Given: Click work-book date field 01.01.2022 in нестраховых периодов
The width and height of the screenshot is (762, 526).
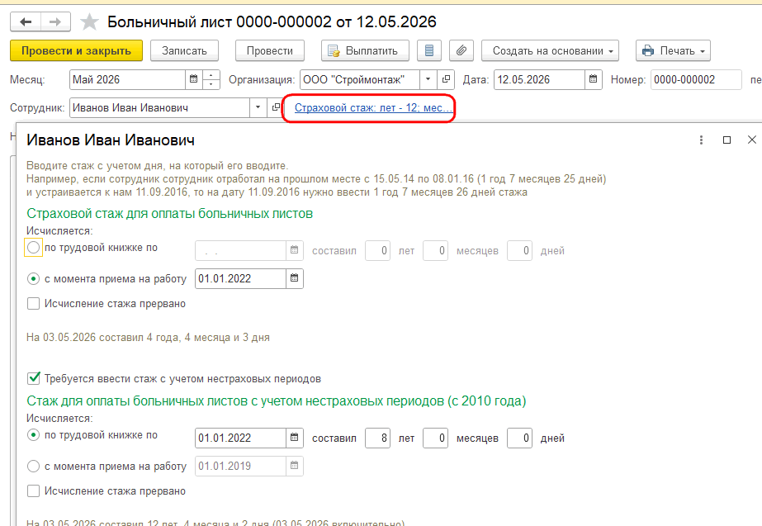Looking at the screenshot, I should pos(240,438).
